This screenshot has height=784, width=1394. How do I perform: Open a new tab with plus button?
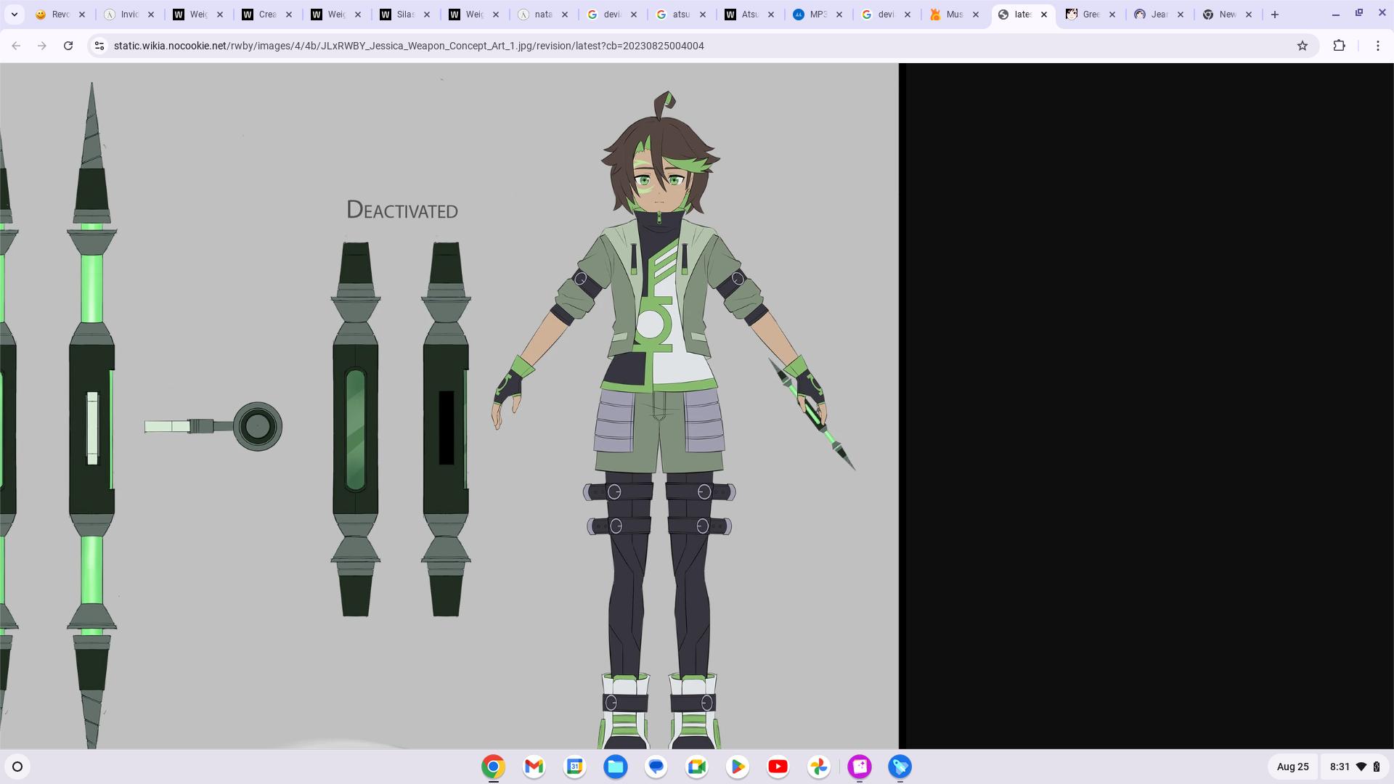[1275, 15]
